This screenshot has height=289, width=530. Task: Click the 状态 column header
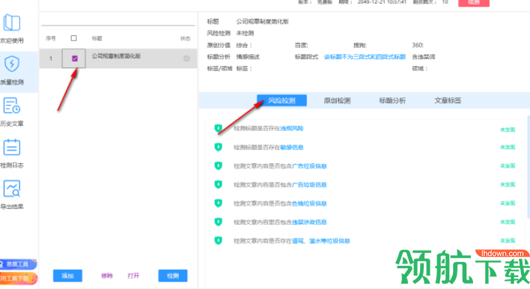185,38
